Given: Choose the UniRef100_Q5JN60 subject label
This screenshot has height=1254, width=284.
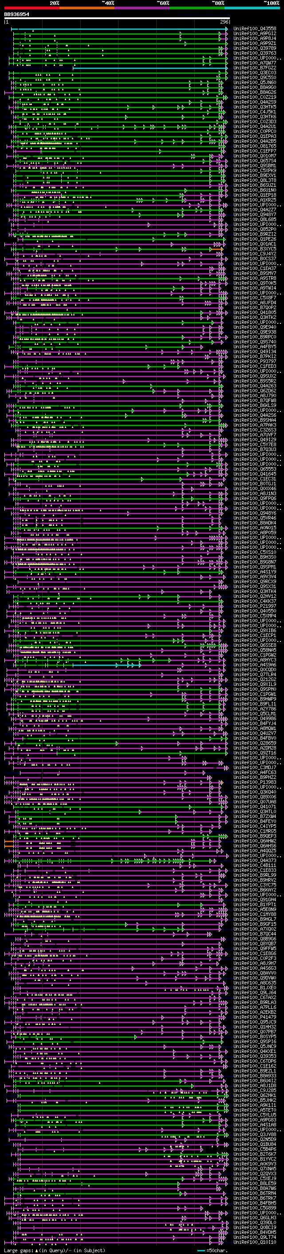Looking at the screenshot, I should click(x=254, y=83).
